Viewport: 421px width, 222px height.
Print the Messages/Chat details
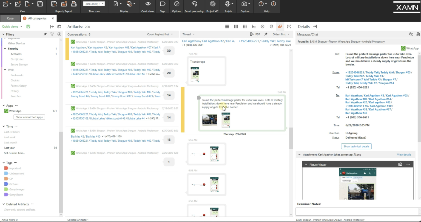point(418,34)
